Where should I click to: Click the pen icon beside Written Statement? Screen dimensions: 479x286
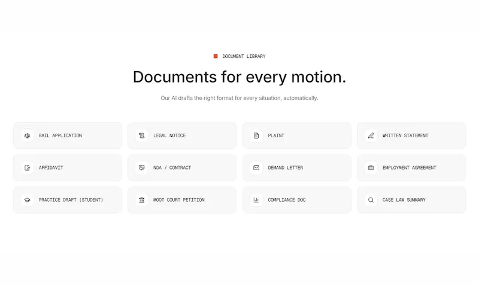[x=371, y=136]
